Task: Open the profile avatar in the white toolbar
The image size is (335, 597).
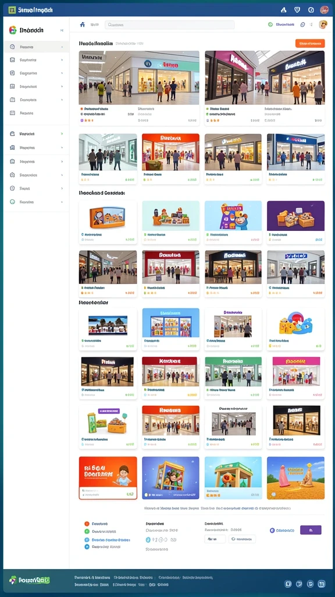Action: (x=323, y=24)
